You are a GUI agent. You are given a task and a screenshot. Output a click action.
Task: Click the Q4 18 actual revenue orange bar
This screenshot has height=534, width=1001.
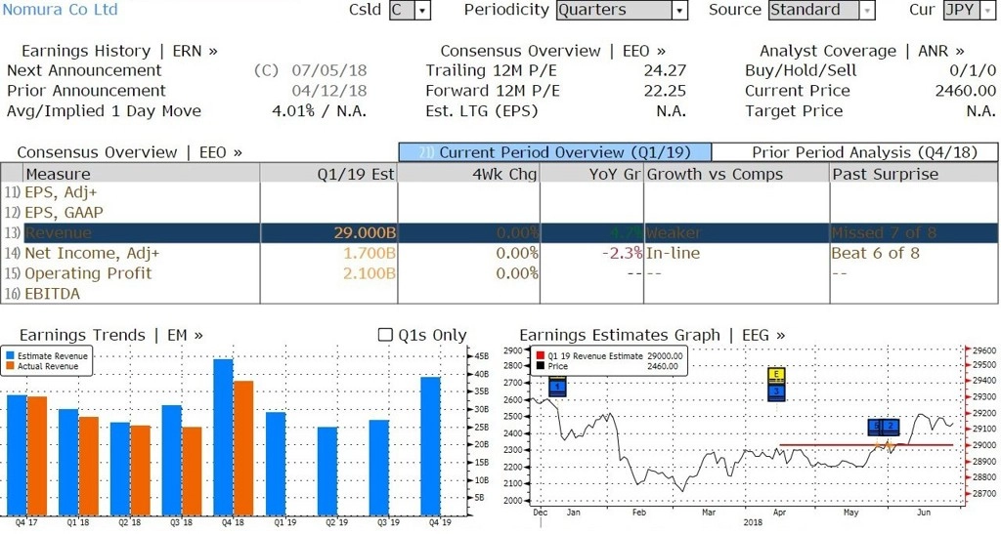click(x=243, y=448)
